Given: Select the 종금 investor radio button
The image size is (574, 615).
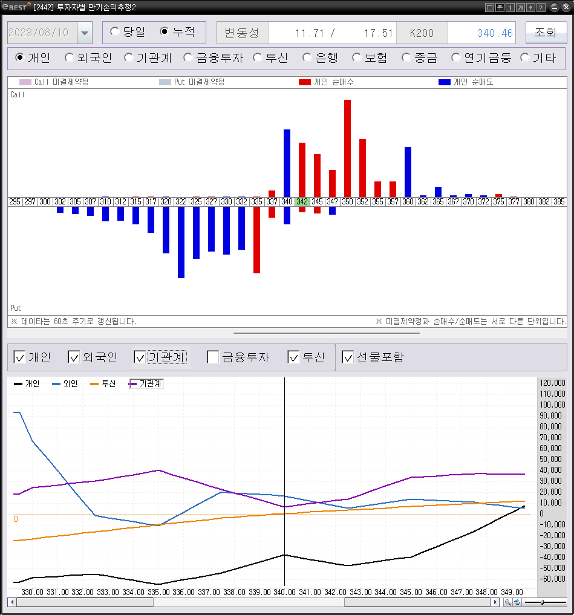Looking at the screenshot, I should (x=406, y=57).
